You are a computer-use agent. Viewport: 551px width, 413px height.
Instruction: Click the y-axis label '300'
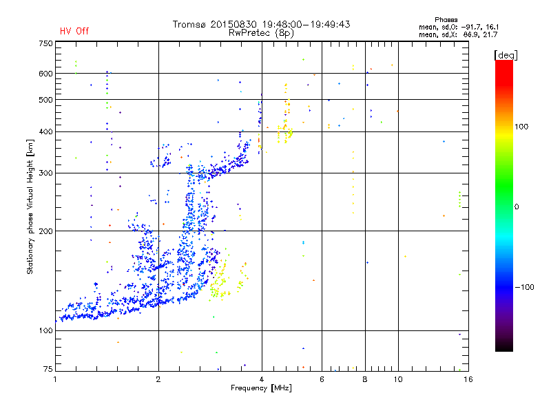[45, 173]
